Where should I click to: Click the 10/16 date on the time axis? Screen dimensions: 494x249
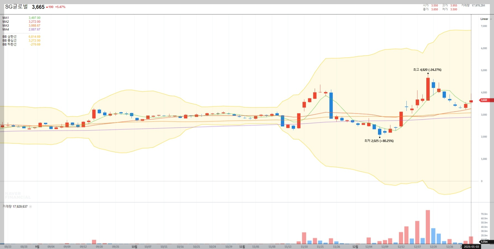180,247
